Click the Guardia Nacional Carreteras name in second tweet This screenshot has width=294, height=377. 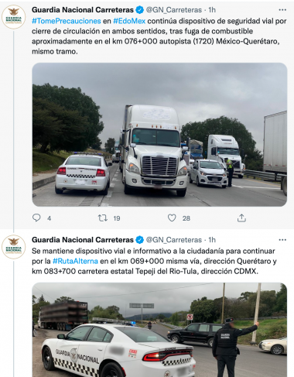point(83,240)
